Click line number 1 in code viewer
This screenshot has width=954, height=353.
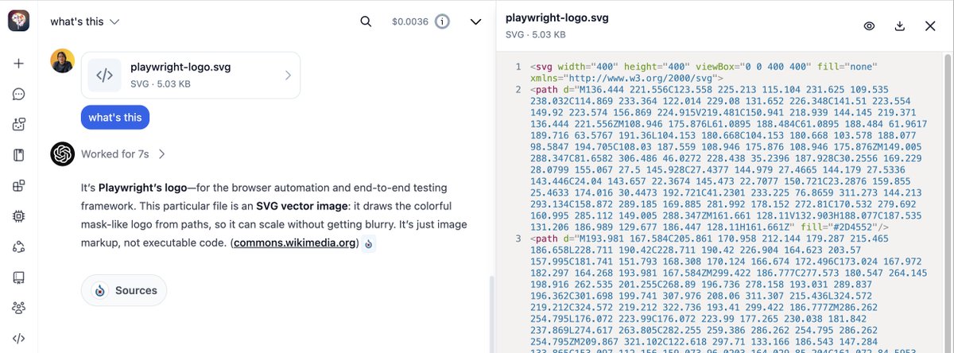pos(518,67)
